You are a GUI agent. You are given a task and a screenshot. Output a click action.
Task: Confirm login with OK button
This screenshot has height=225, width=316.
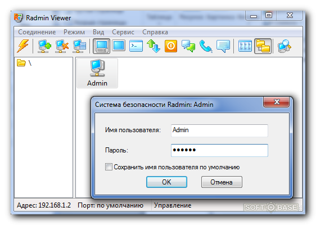(166, 182)
